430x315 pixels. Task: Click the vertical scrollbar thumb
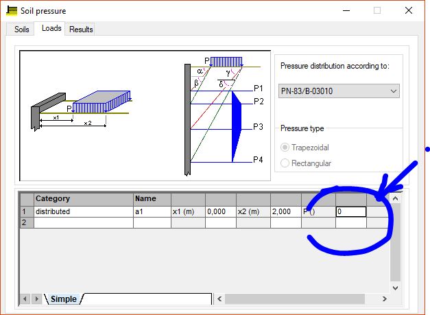pos(395,242)
